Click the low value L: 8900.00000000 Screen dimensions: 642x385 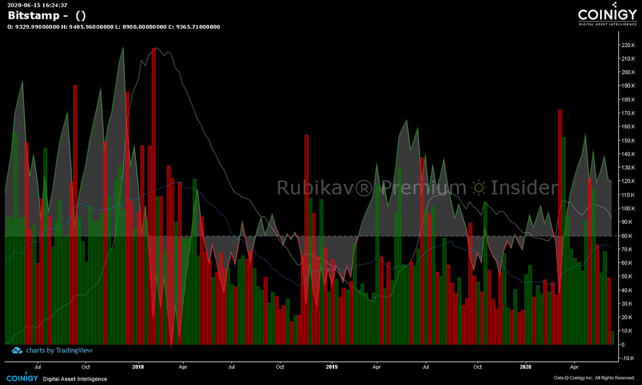[x=140, y=27]
